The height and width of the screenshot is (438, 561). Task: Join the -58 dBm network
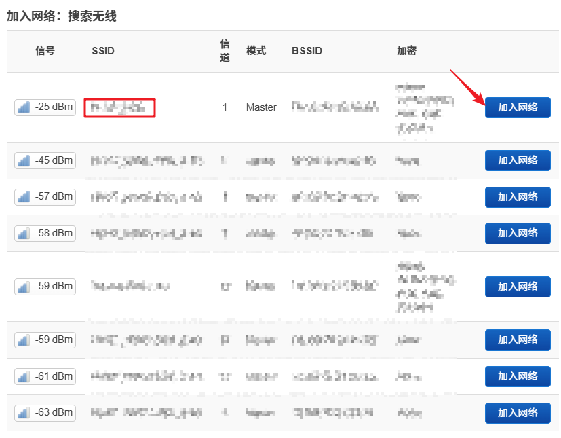pyautogui.click(x=518, y=233)
